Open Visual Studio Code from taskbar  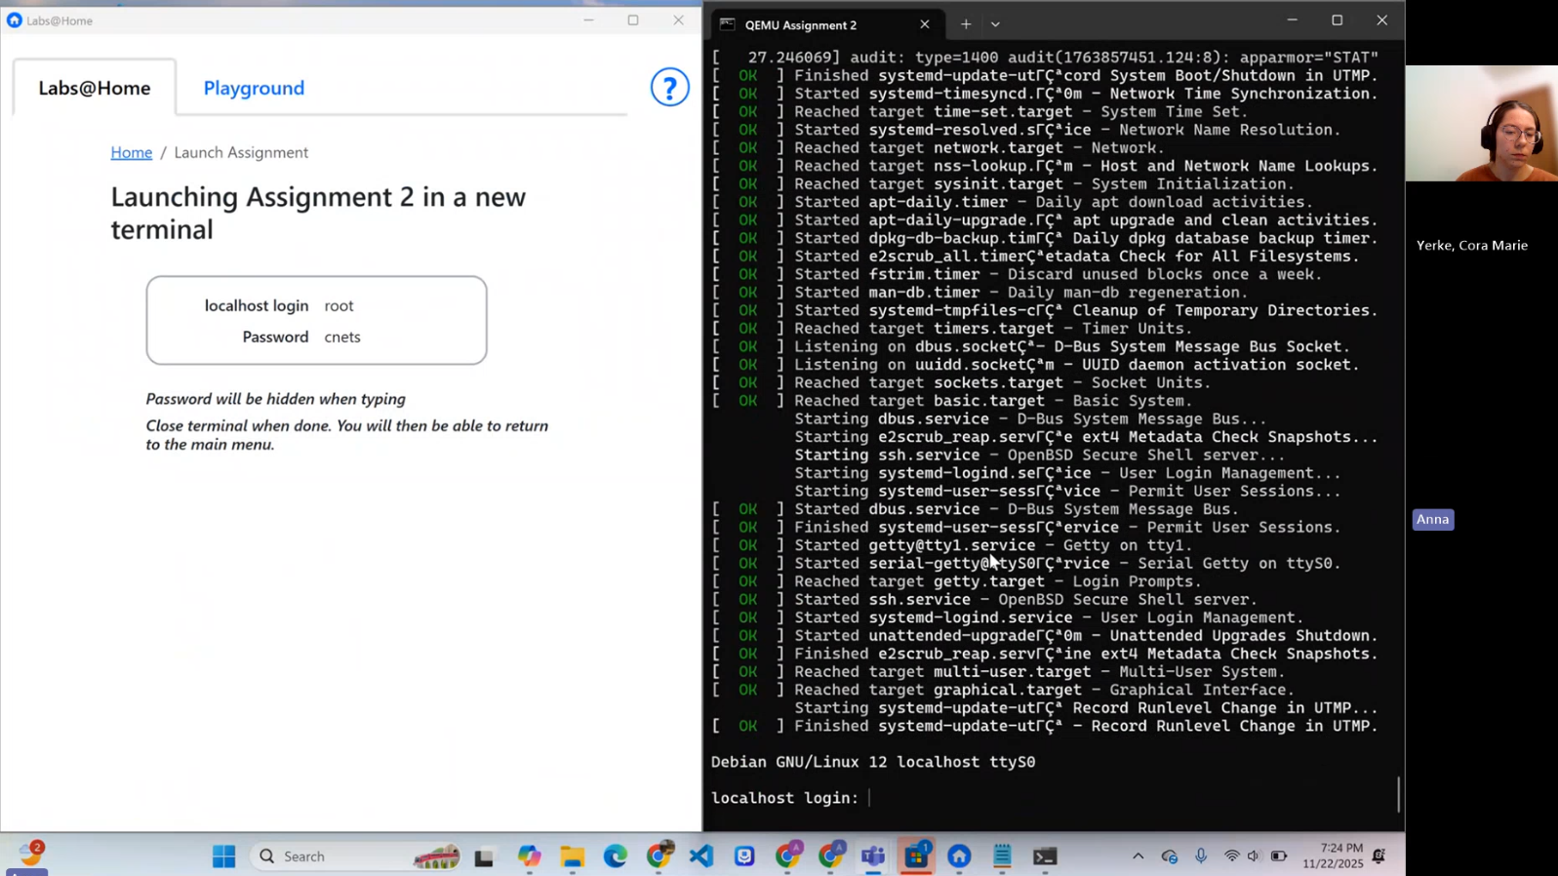701,856
